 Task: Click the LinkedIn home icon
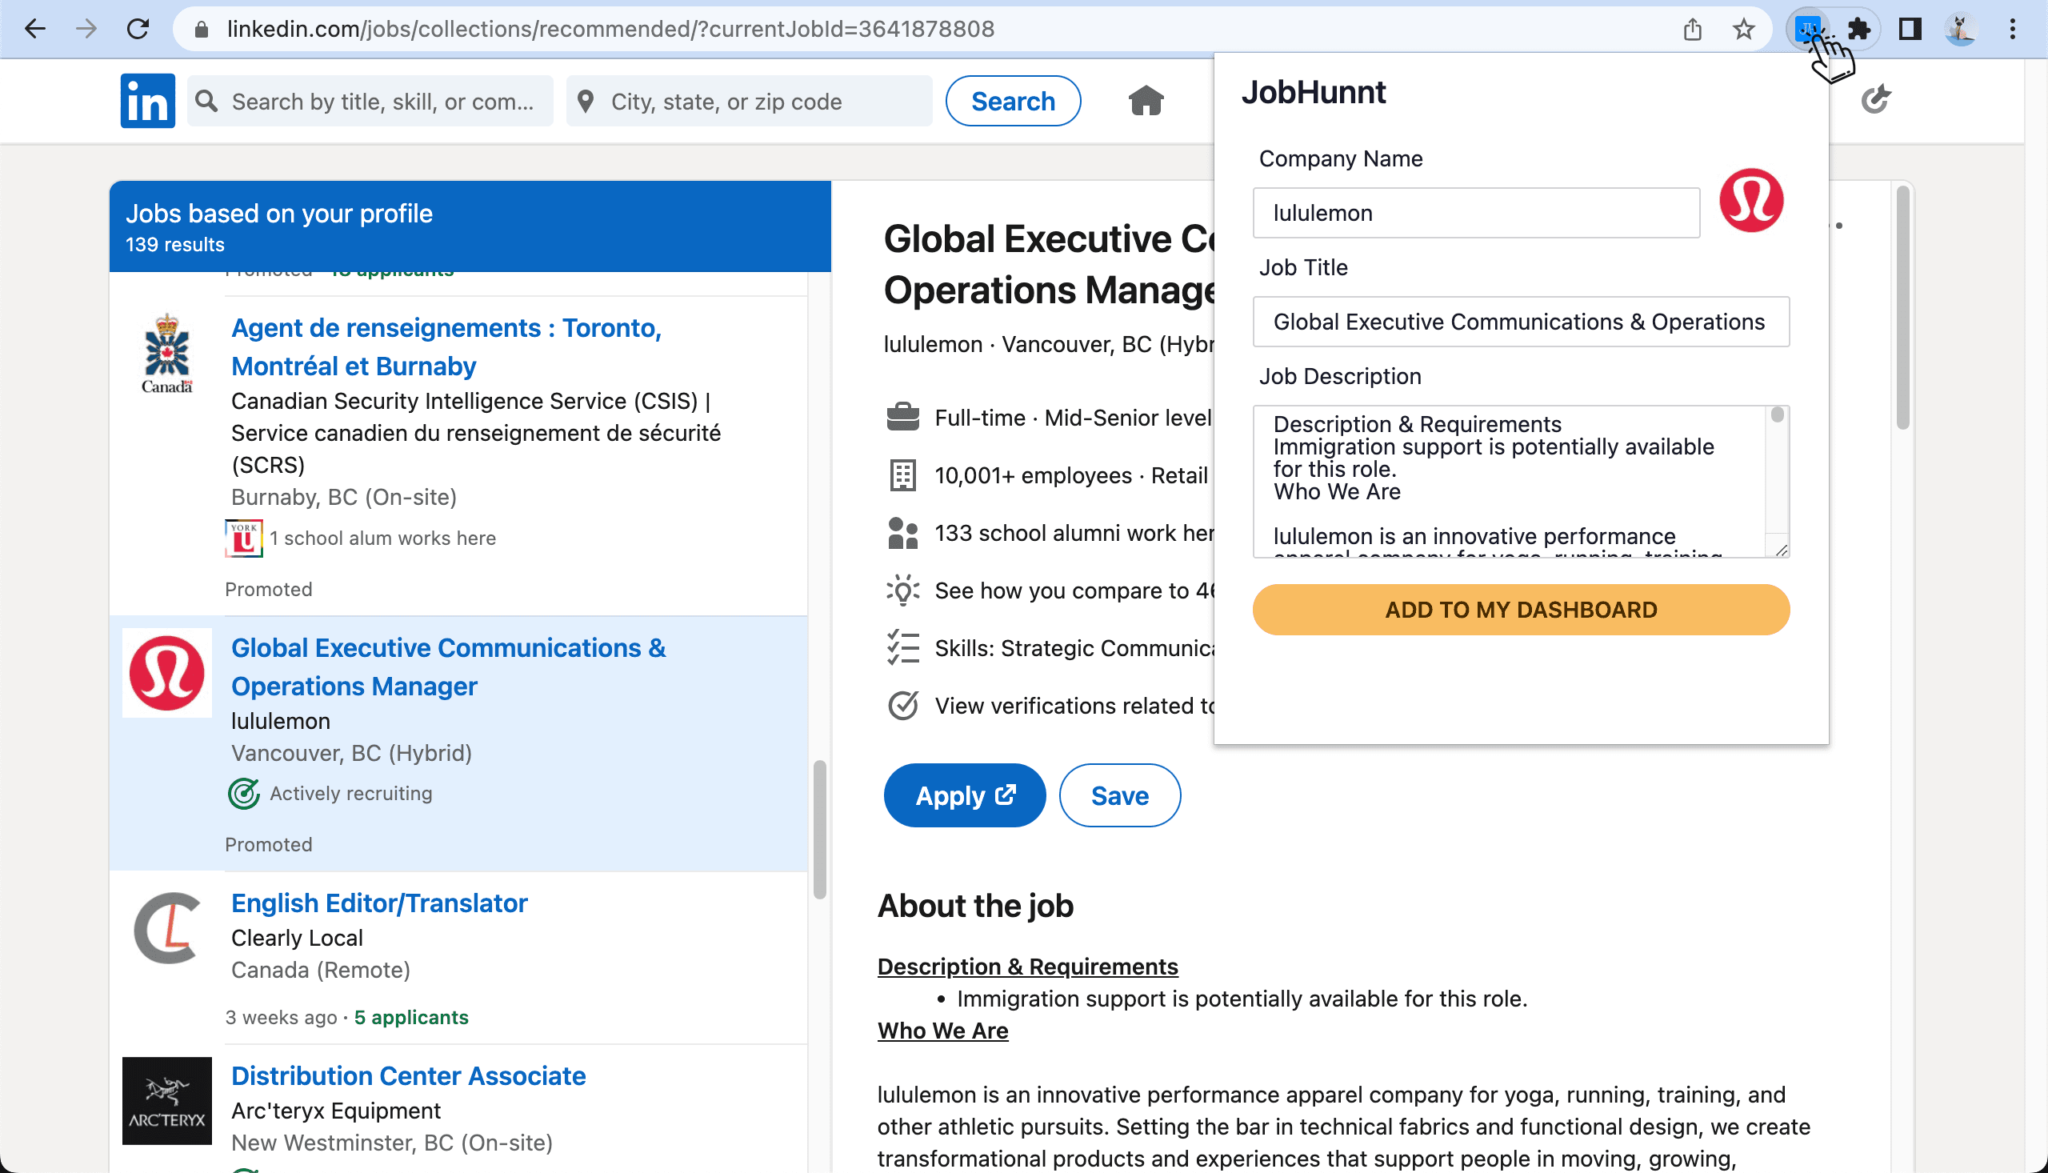pyautogui.click(x=1145, y=100)
